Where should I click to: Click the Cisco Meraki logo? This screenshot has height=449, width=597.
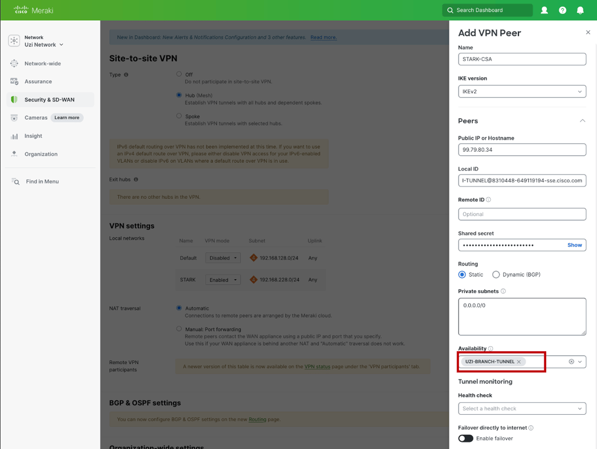[x=34, y=10]
